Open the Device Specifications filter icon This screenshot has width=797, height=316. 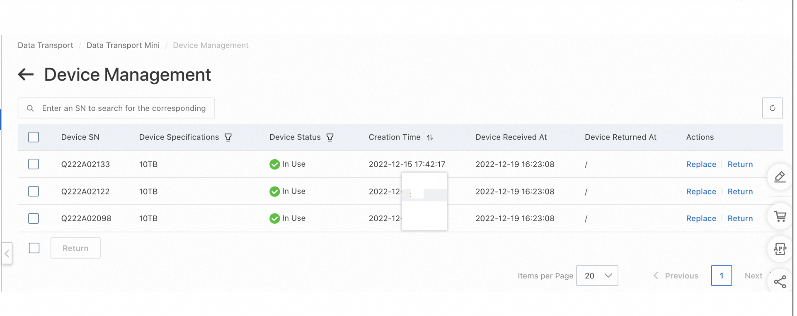click(228, 137)
